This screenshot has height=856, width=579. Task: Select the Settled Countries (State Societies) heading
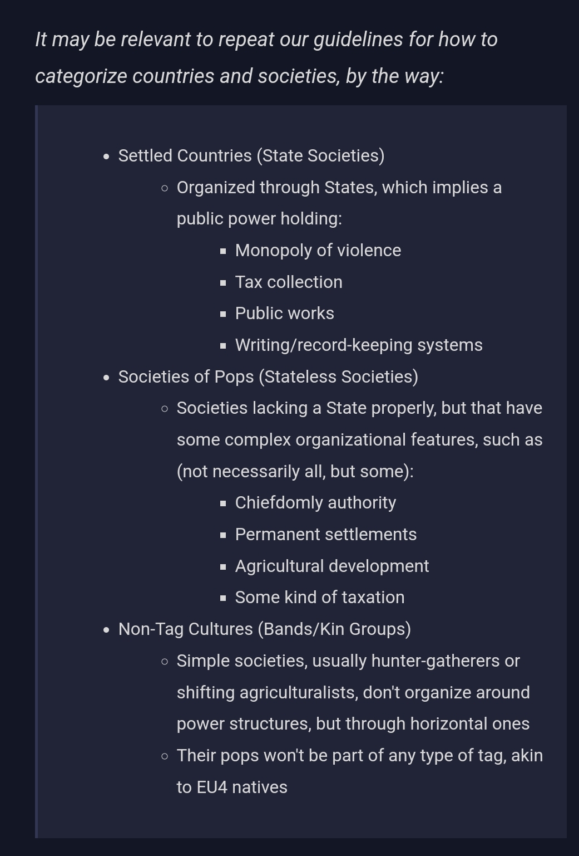click(x=251, y=155)
